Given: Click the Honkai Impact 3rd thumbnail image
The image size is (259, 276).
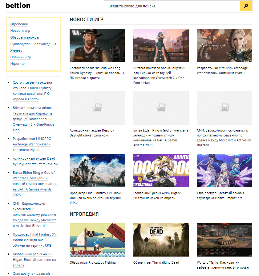Looking at the screenshot, I should [x=225, y=170].
